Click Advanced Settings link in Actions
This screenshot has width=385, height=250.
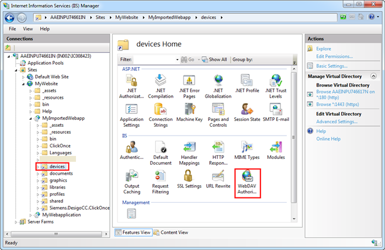[337, 121]
